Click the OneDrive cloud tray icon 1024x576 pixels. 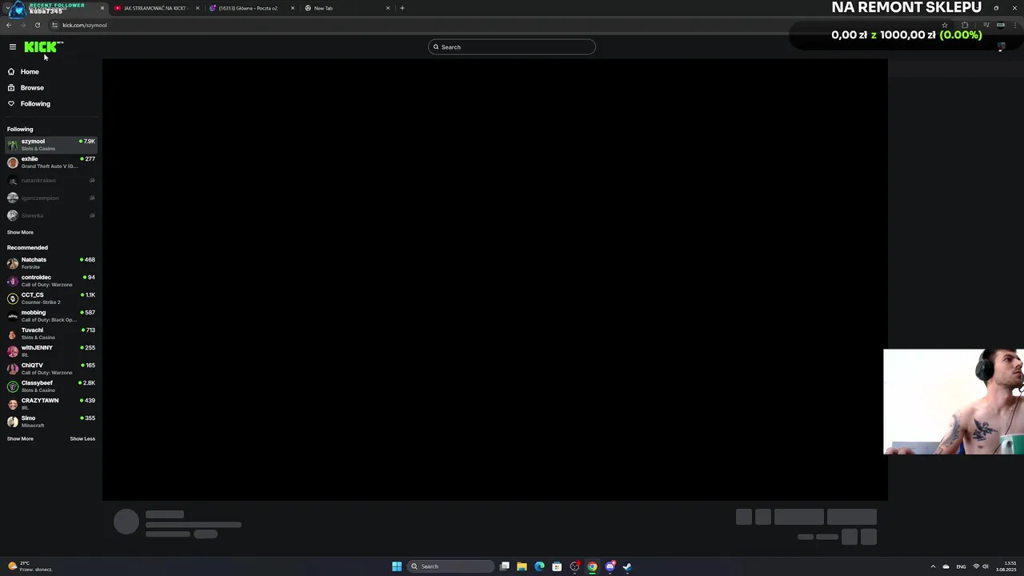[x=946, y=566]
